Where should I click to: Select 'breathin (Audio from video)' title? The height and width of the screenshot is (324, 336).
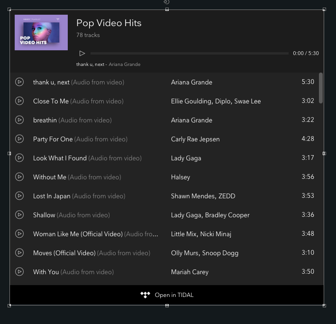[73, 120]
